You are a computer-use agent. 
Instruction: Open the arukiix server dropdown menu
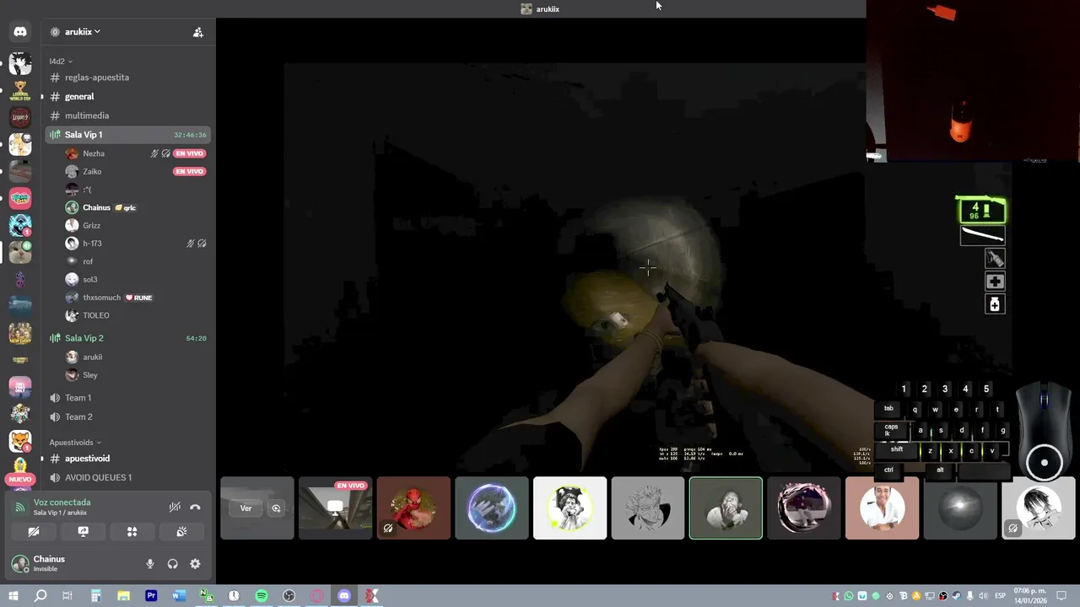82,32
